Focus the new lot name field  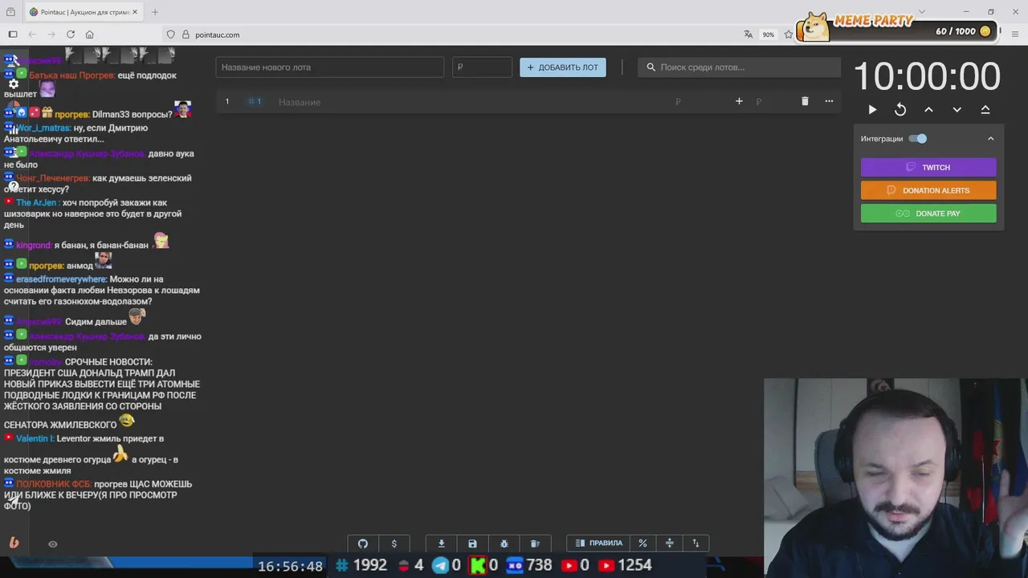[x=330, y=67]
